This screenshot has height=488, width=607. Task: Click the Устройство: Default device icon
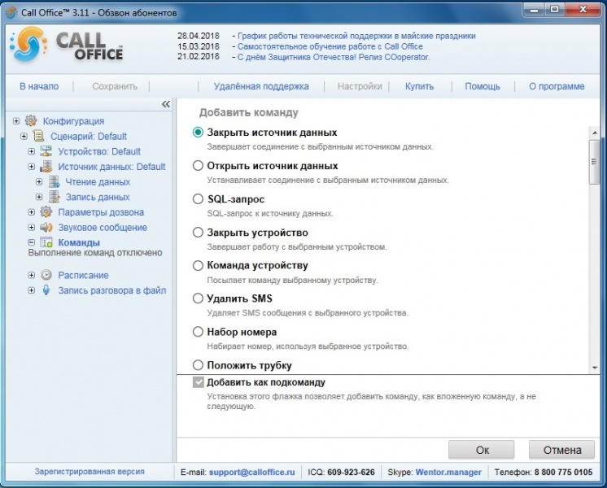[x=46, y=151]
